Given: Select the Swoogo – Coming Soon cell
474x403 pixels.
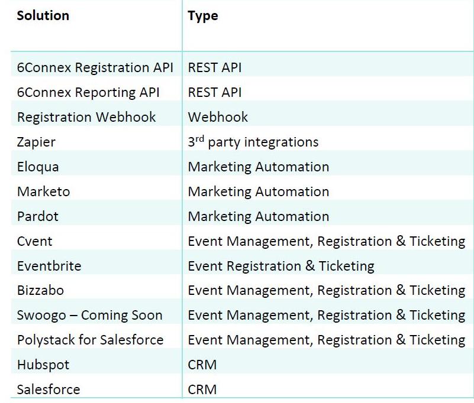Looking at the screenshot, I should (x=89, y=315).
